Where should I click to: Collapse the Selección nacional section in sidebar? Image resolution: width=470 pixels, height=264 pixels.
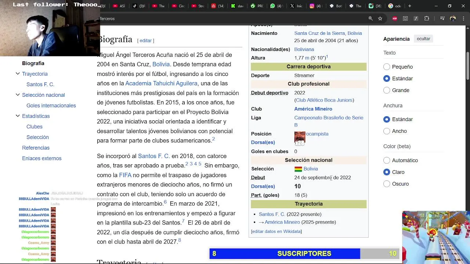tap(18, 95)
